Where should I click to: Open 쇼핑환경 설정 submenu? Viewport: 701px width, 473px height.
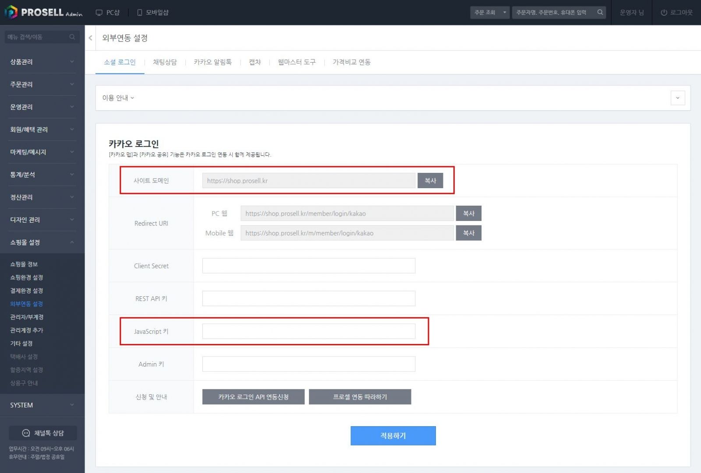click(27, 277)
